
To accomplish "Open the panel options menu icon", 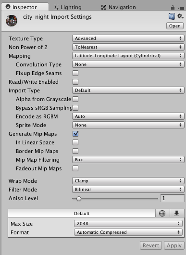I will [x=181, y=8].
